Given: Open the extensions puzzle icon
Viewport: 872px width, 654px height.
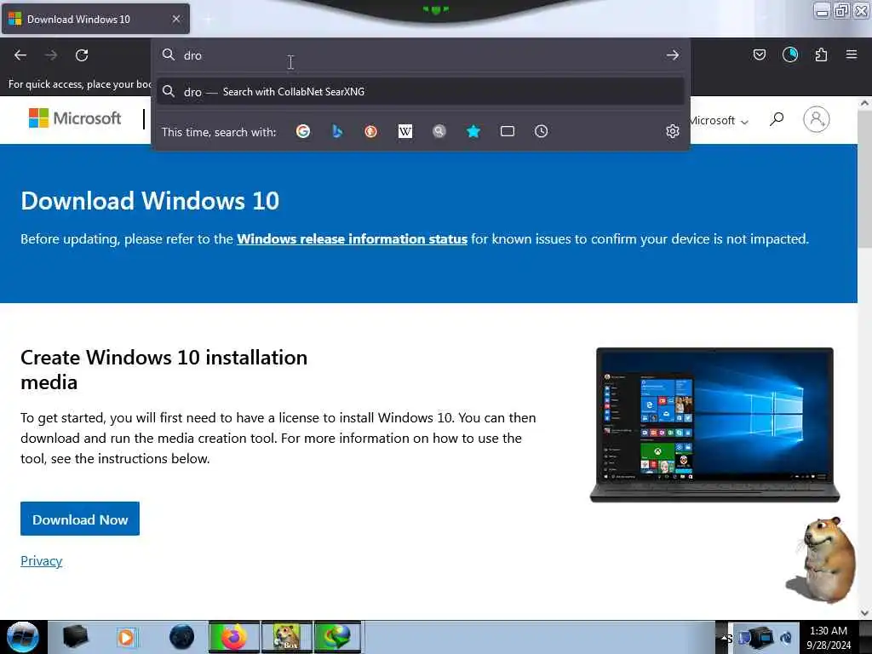Looking at the screenshot, I should pyautogui.click(x=821, y=54).
